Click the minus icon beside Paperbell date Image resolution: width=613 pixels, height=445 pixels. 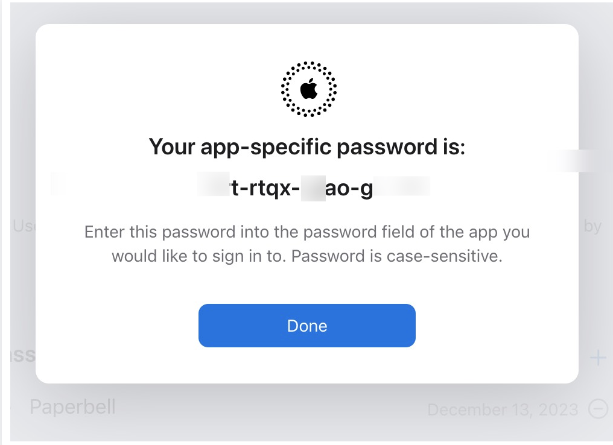pyautogui.click(x=597, y=409)
